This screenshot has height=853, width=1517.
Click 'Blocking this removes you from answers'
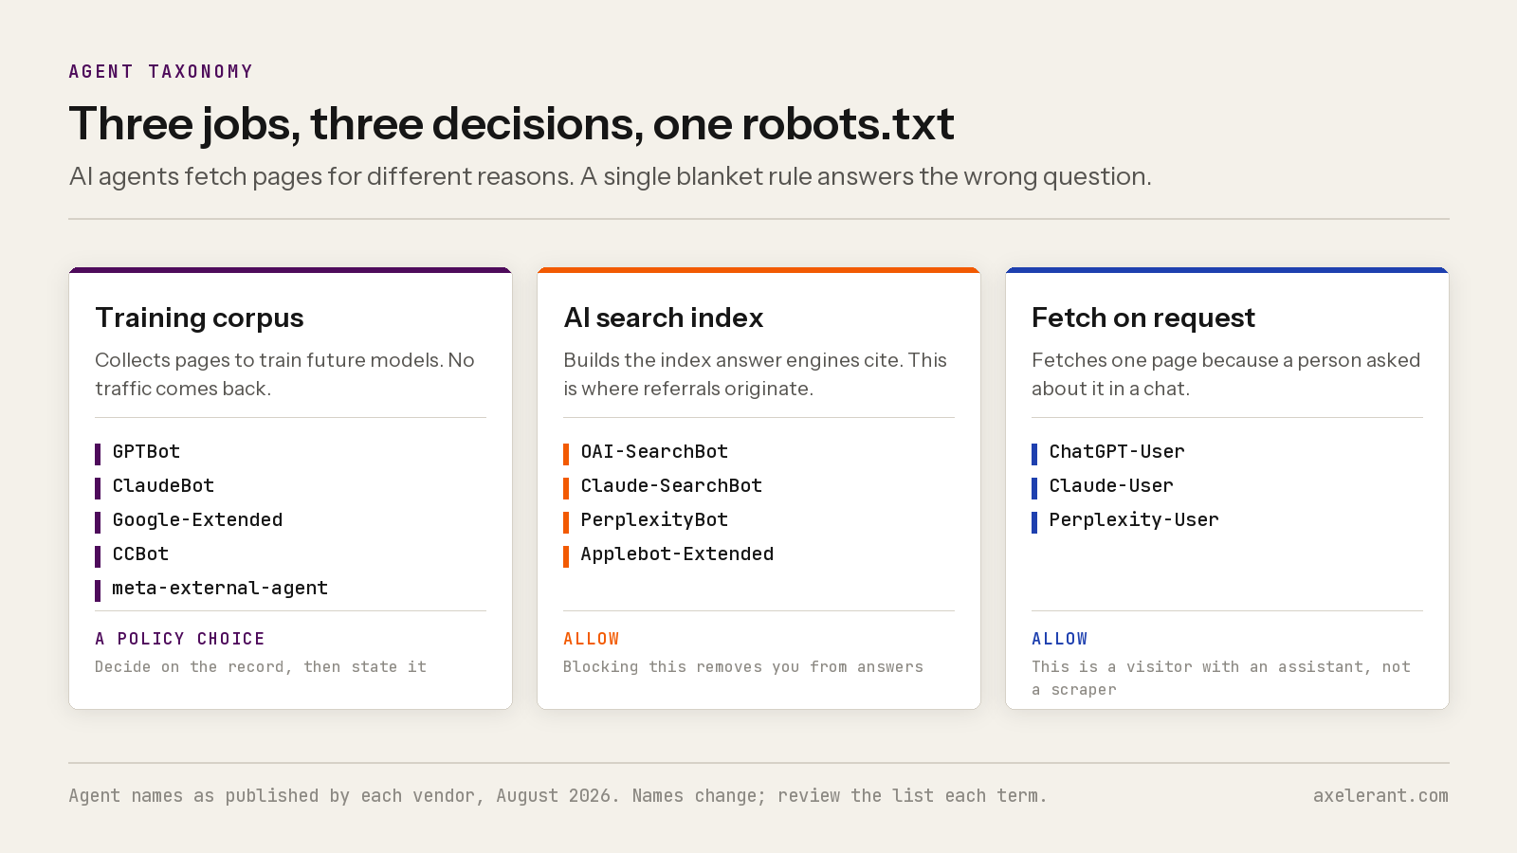743,667
